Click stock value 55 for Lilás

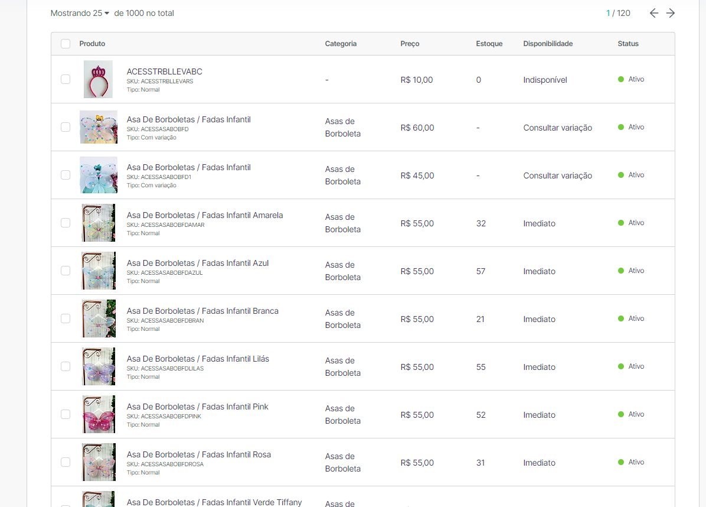pos(481,367)
